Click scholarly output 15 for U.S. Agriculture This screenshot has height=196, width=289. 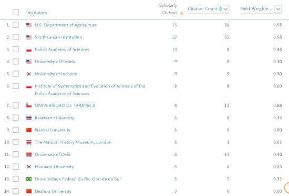click(x=174, y=25)
